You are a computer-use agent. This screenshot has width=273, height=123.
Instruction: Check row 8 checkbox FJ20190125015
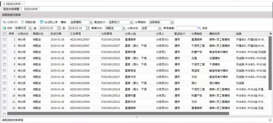point(5,83)
